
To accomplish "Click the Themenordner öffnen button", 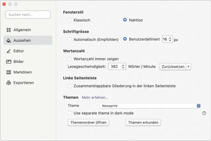I will coord(88,123).
